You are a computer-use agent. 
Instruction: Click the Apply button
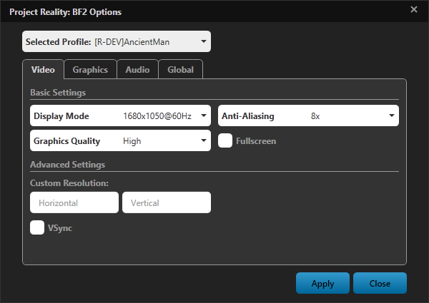pyautogui.click(x=323, y=283)
